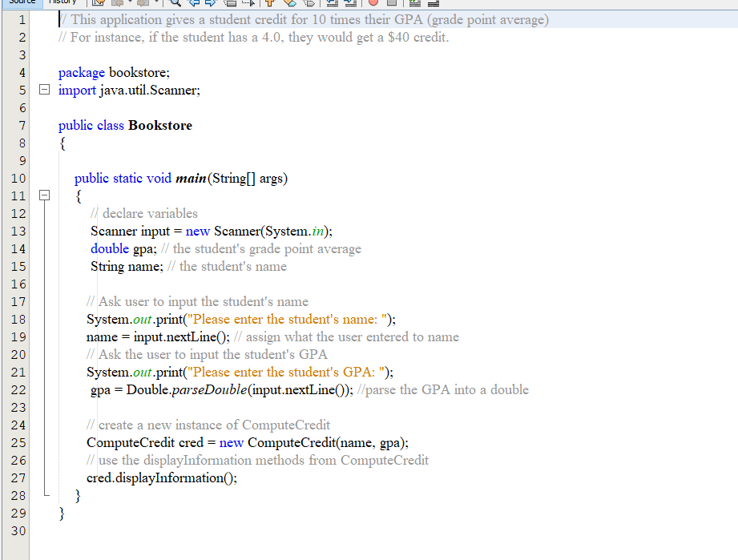The width and height of the screenshot is (738, 560).
Task: Click the 'create a new instance of ComputeCredit' comment
Action: pos(208,425)
